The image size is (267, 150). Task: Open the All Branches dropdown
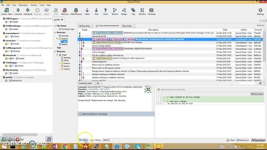[86, 26]
